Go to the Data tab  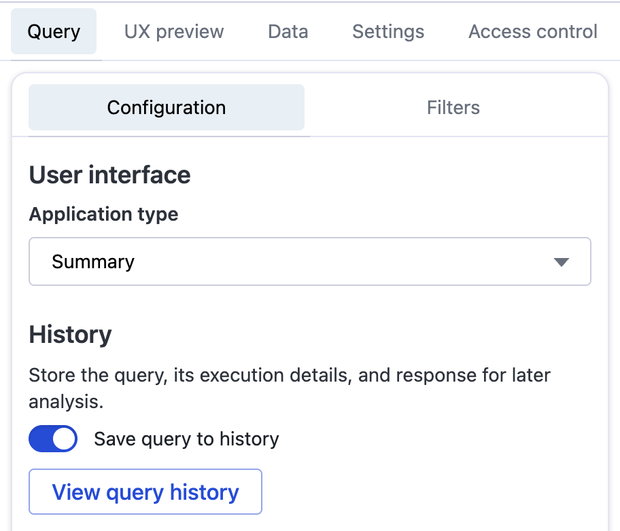coord(288,32)
